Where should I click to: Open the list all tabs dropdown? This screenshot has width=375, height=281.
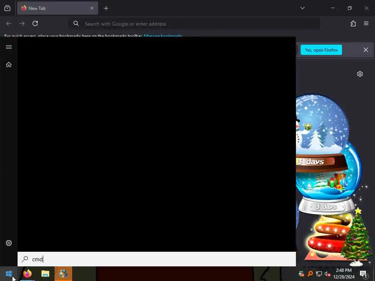pyautogui.click(x=302, y=8)
